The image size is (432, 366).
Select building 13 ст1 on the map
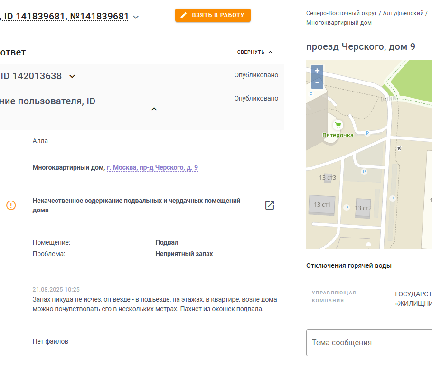click(x=322, y=205)
